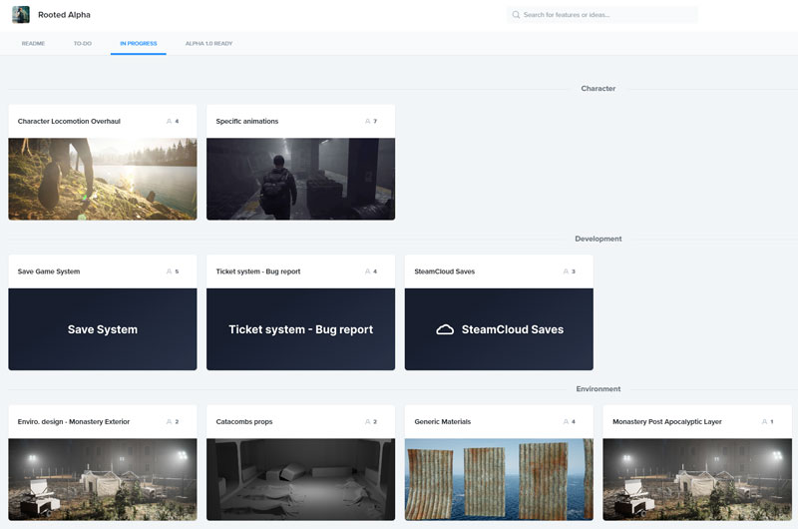798x529 pixels.
Task: Click the Save System banner image
Action: click(x=102, y=329)
